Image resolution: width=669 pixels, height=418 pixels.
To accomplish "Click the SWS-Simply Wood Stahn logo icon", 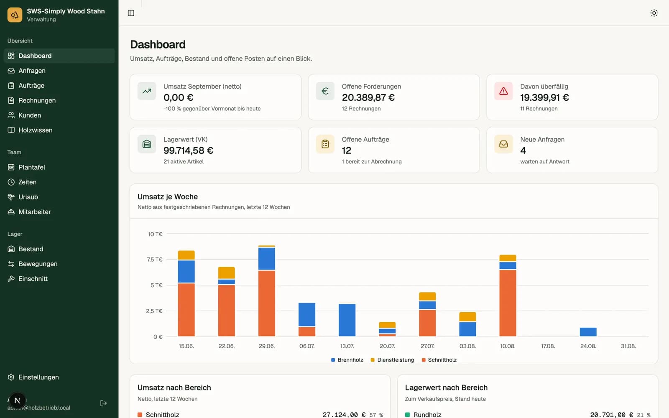I will pyautogui.click(x=15, y=15).
